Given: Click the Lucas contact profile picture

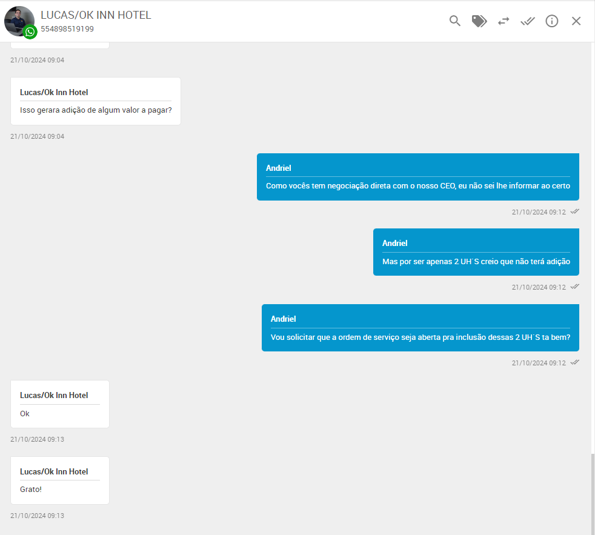Looking at the screenshot, I should (18, 19).
